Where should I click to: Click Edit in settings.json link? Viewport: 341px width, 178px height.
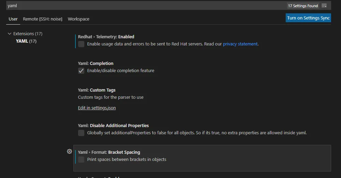coord(97,108)
